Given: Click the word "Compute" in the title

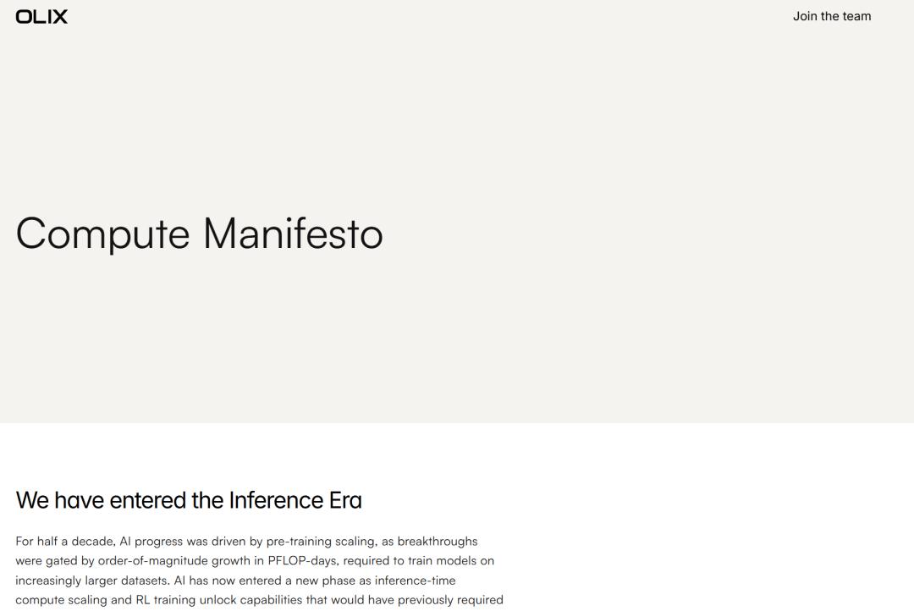Looking at the screenshot, I should coord(102,234).
